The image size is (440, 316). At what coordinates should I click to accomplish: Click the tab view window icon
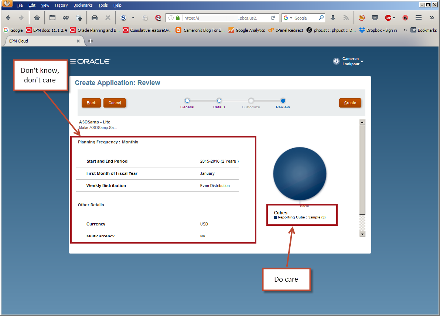tap(52, 18)
